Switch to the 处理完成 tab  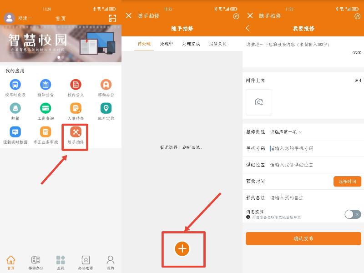[191, 44]
